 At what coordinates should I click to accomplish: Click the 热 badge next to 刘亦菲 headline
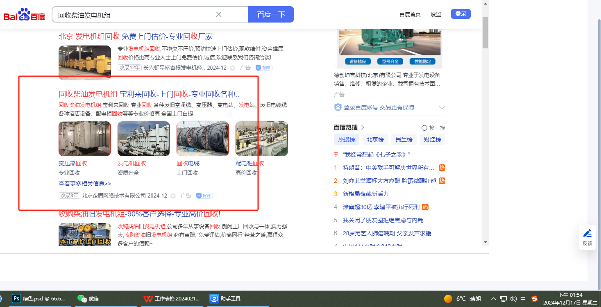click(442, 181)
